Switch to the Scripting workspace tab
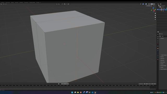The width and height of the screenshot is (167, 94). (38, 2)
